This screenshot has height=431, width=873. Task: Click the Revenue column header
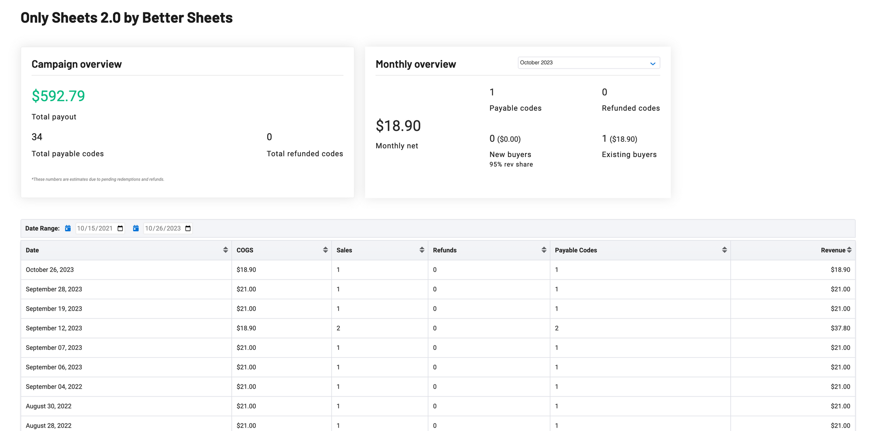tap(833, 250)
